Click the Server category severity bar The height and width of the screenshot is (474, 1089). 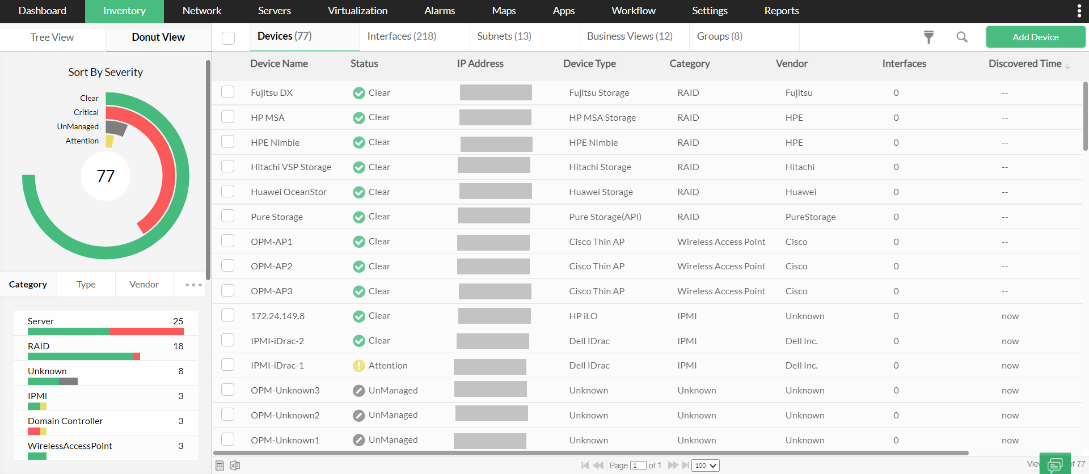[x=105, y=332]
